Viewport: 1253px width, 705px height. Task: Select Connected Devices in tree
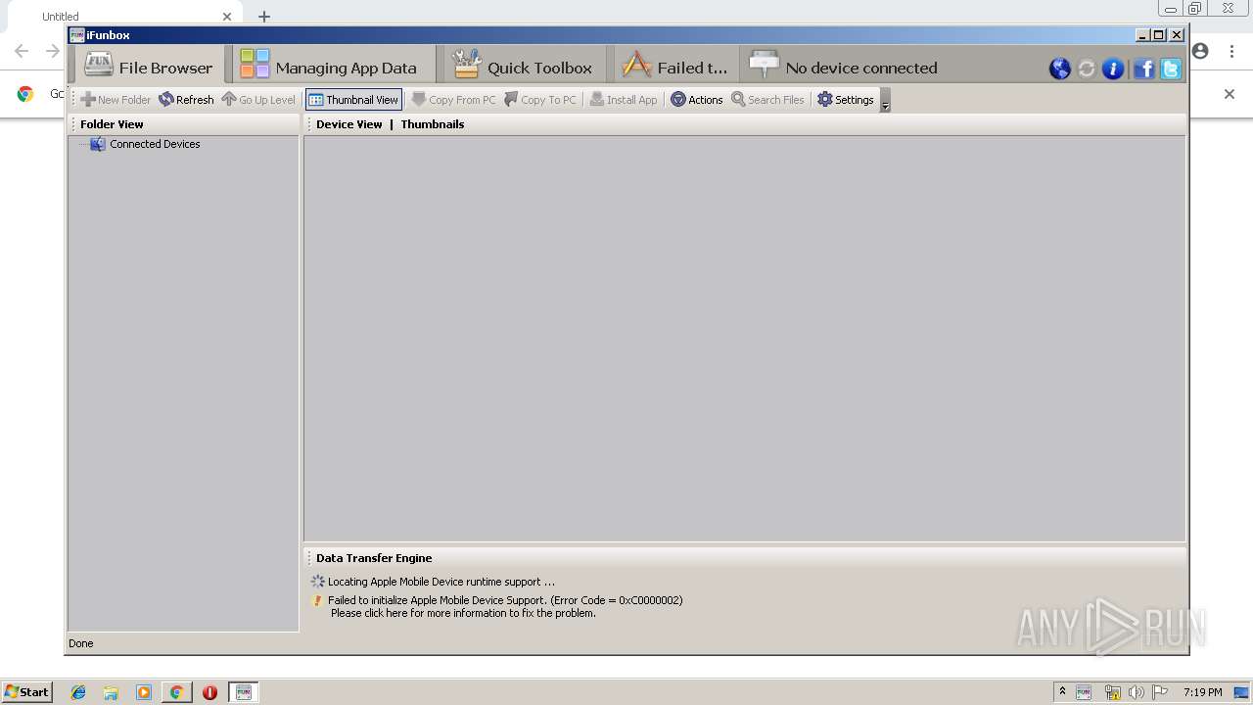[155, 144]
